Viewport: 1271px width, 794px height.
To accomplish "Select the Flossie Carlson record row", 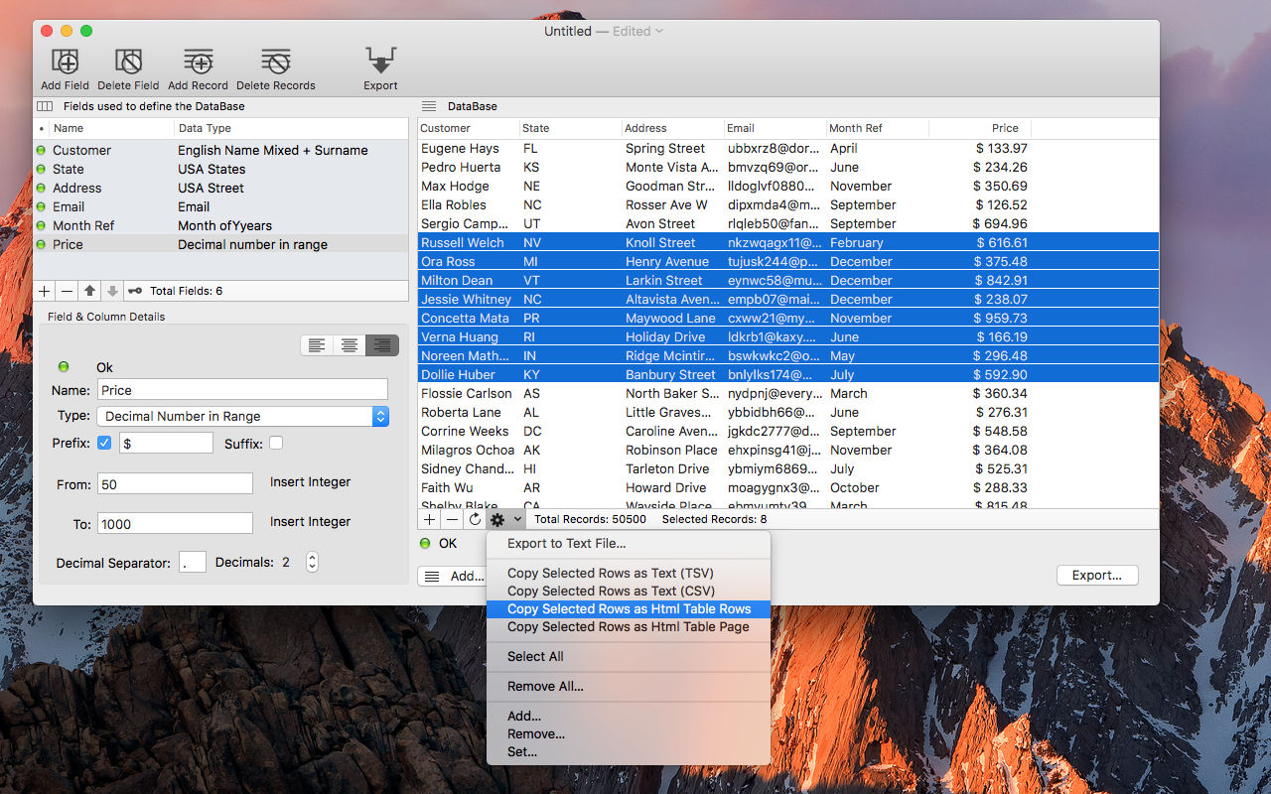I will [x=788, y=394].
